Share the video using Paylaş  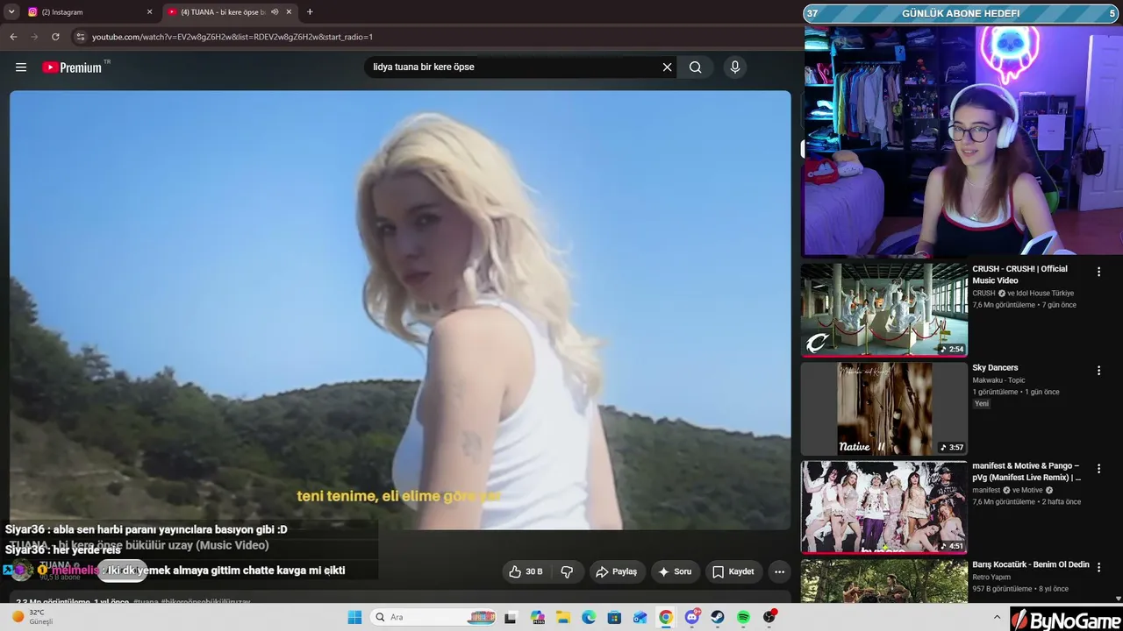click(617, 571)
